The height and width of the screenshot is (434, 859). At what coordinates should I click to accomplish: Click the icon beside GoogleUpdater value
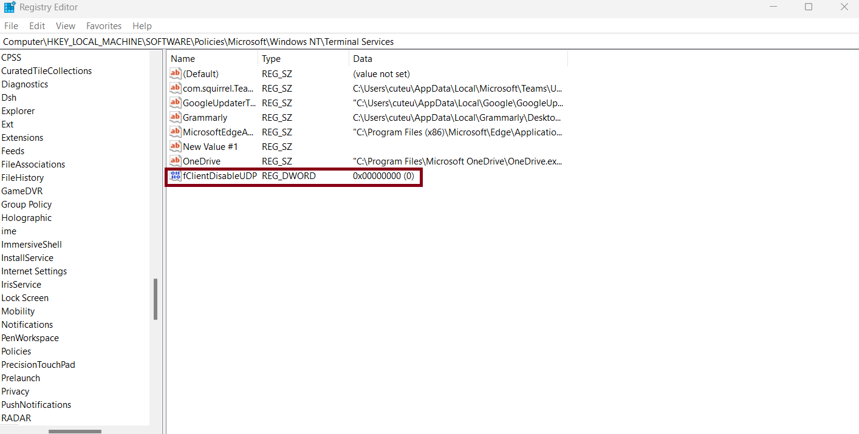176,103
